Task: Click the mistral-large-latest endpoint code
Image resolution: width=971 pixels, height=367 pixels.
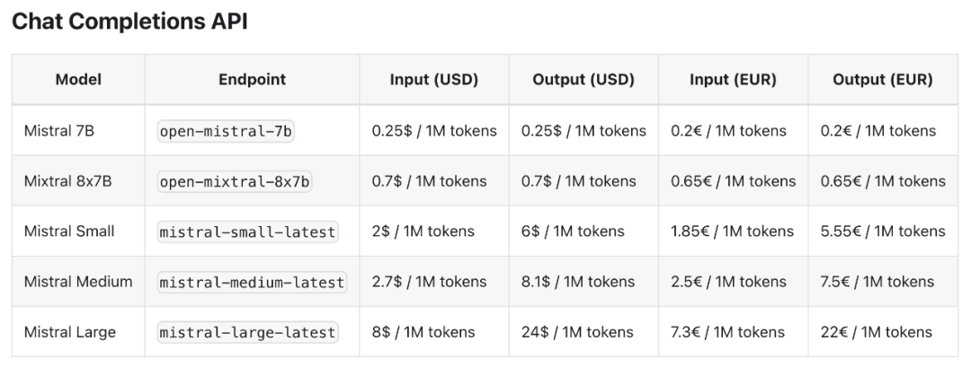Action: pos(247,332)
